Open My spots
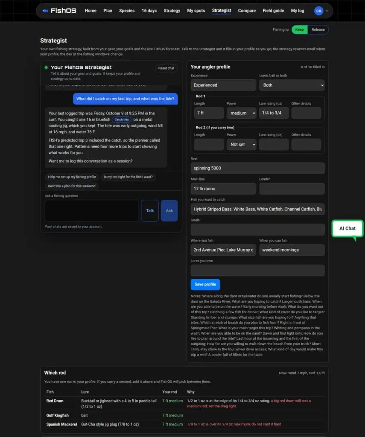 point(196,11)
